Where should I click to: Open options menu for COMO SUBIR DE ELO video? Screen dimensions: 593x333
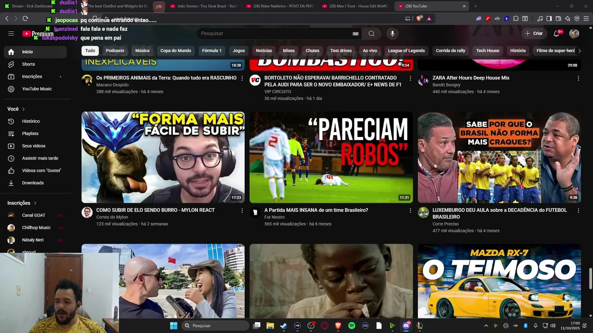pyautogui.click(x=242, y=211)
